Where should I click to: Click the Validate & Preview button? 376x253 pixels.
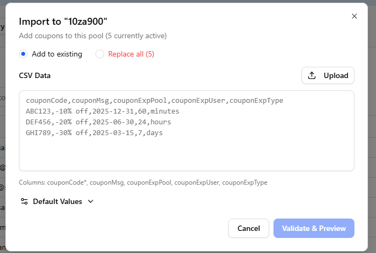click(x=313, y=228)
